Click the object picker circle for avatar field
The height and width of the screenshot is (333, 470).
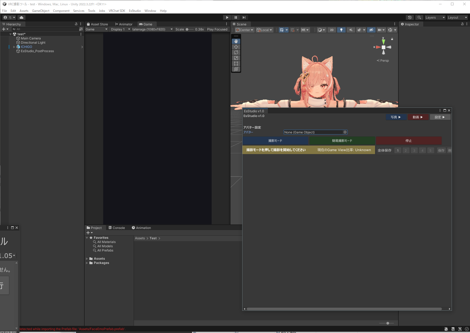[x=345, y=132]
